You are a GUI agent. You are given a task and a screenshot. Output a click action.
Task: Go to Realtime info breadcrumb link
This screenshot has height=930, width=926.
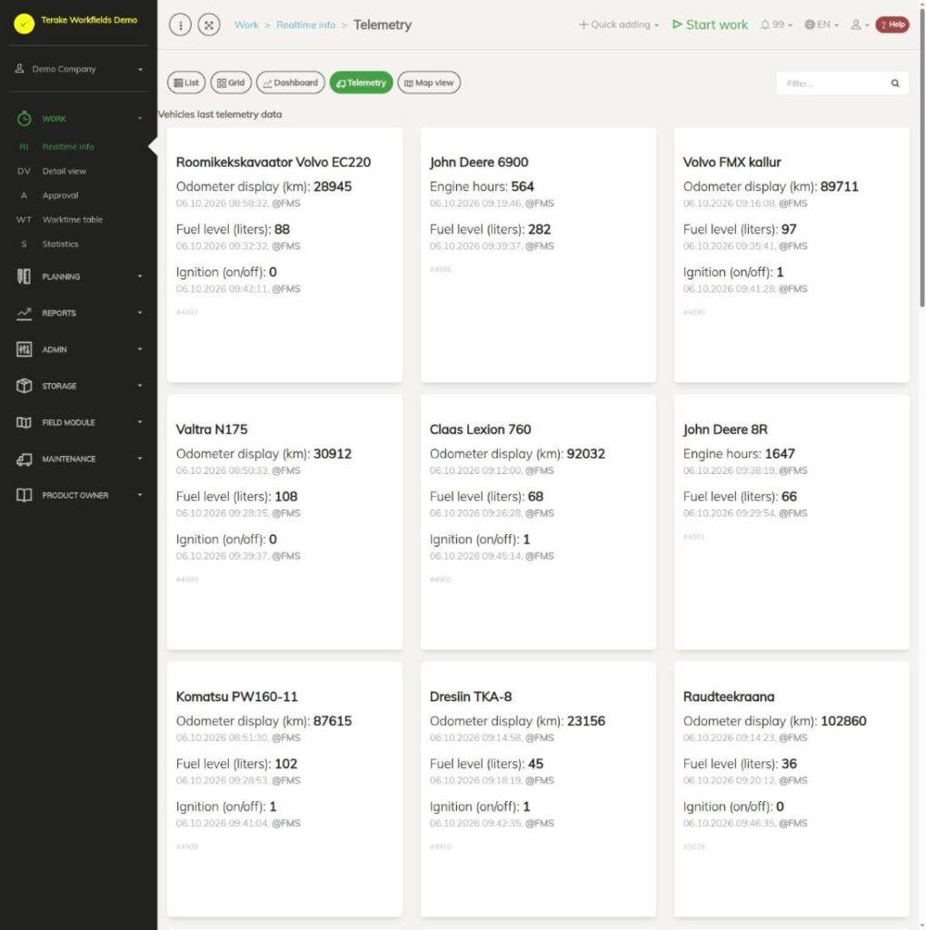(305, 25)
